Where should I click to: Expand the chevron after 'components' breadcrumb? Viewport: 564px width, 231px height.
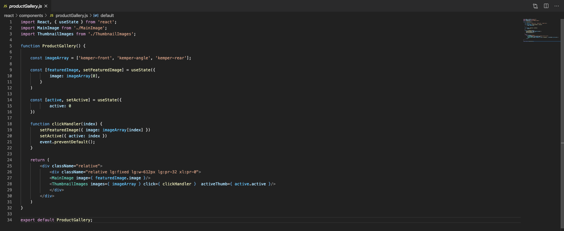[x=46, y=15]
